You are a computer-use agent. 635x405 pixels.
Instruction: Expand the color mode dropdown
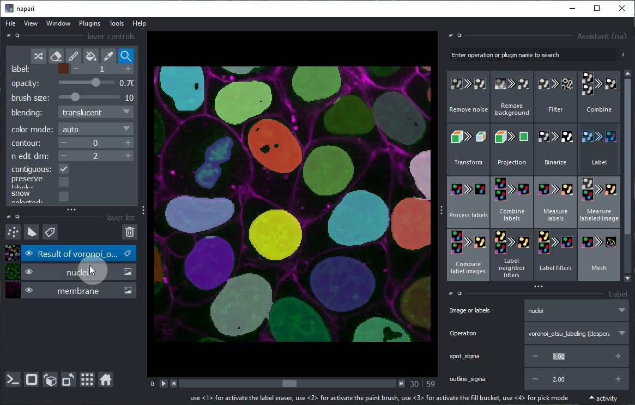95,129
